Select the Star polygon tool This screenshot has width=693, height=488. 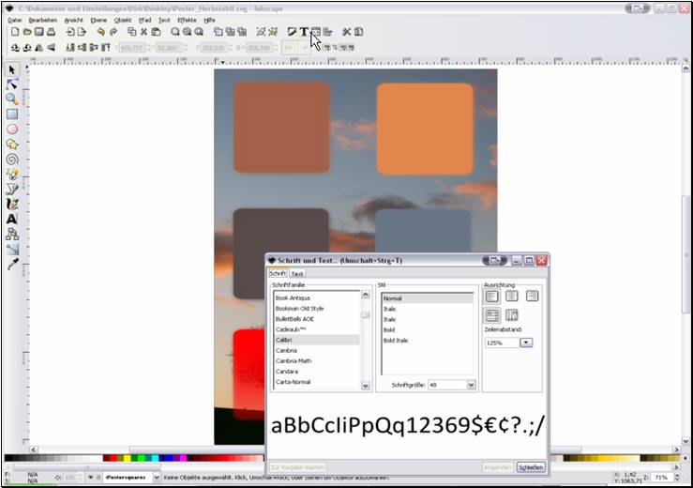tap(12, 145)
